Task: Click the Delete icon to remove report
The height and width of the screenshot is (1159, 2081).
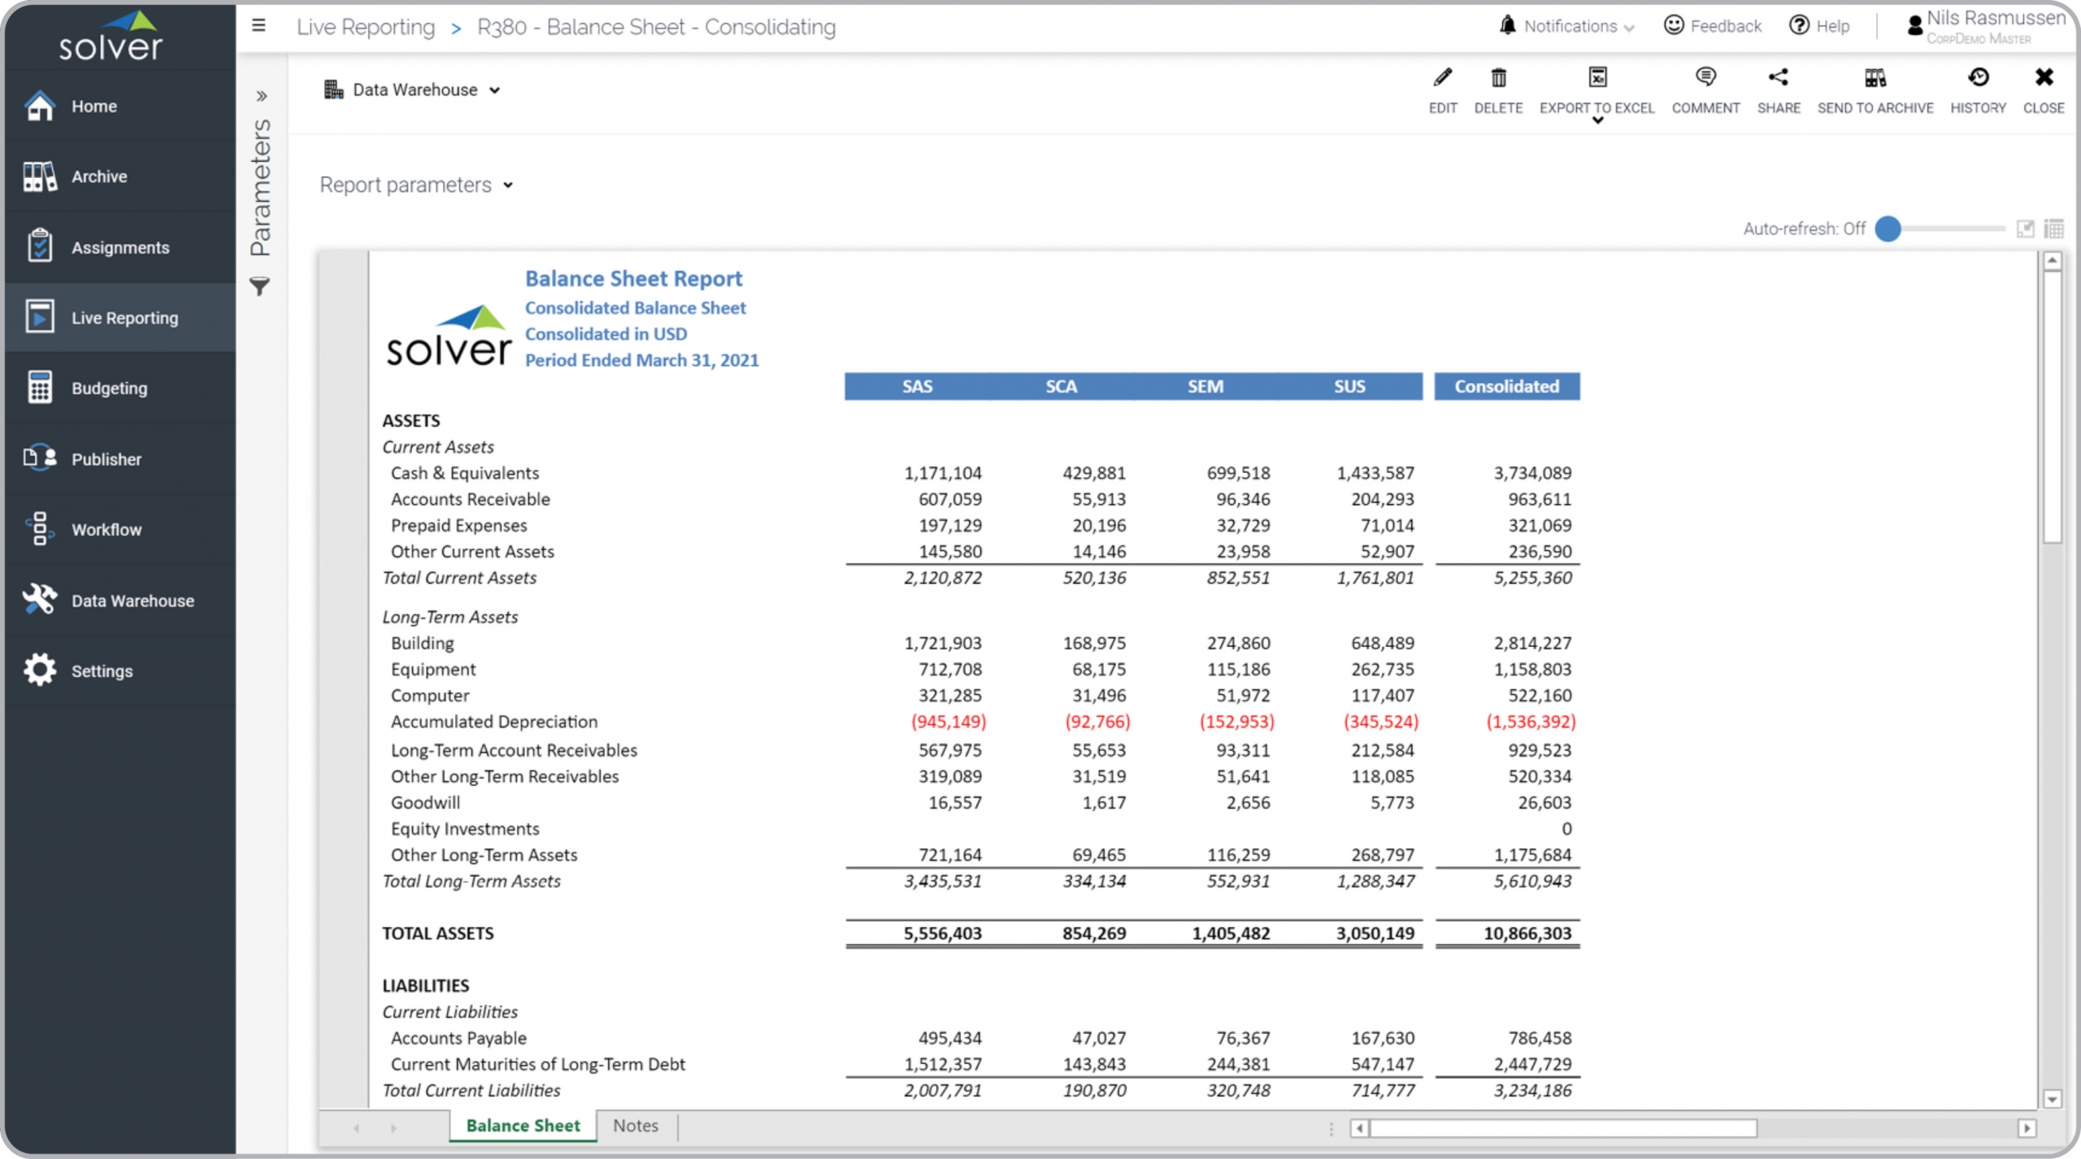Action: (x=1497, y=80)
